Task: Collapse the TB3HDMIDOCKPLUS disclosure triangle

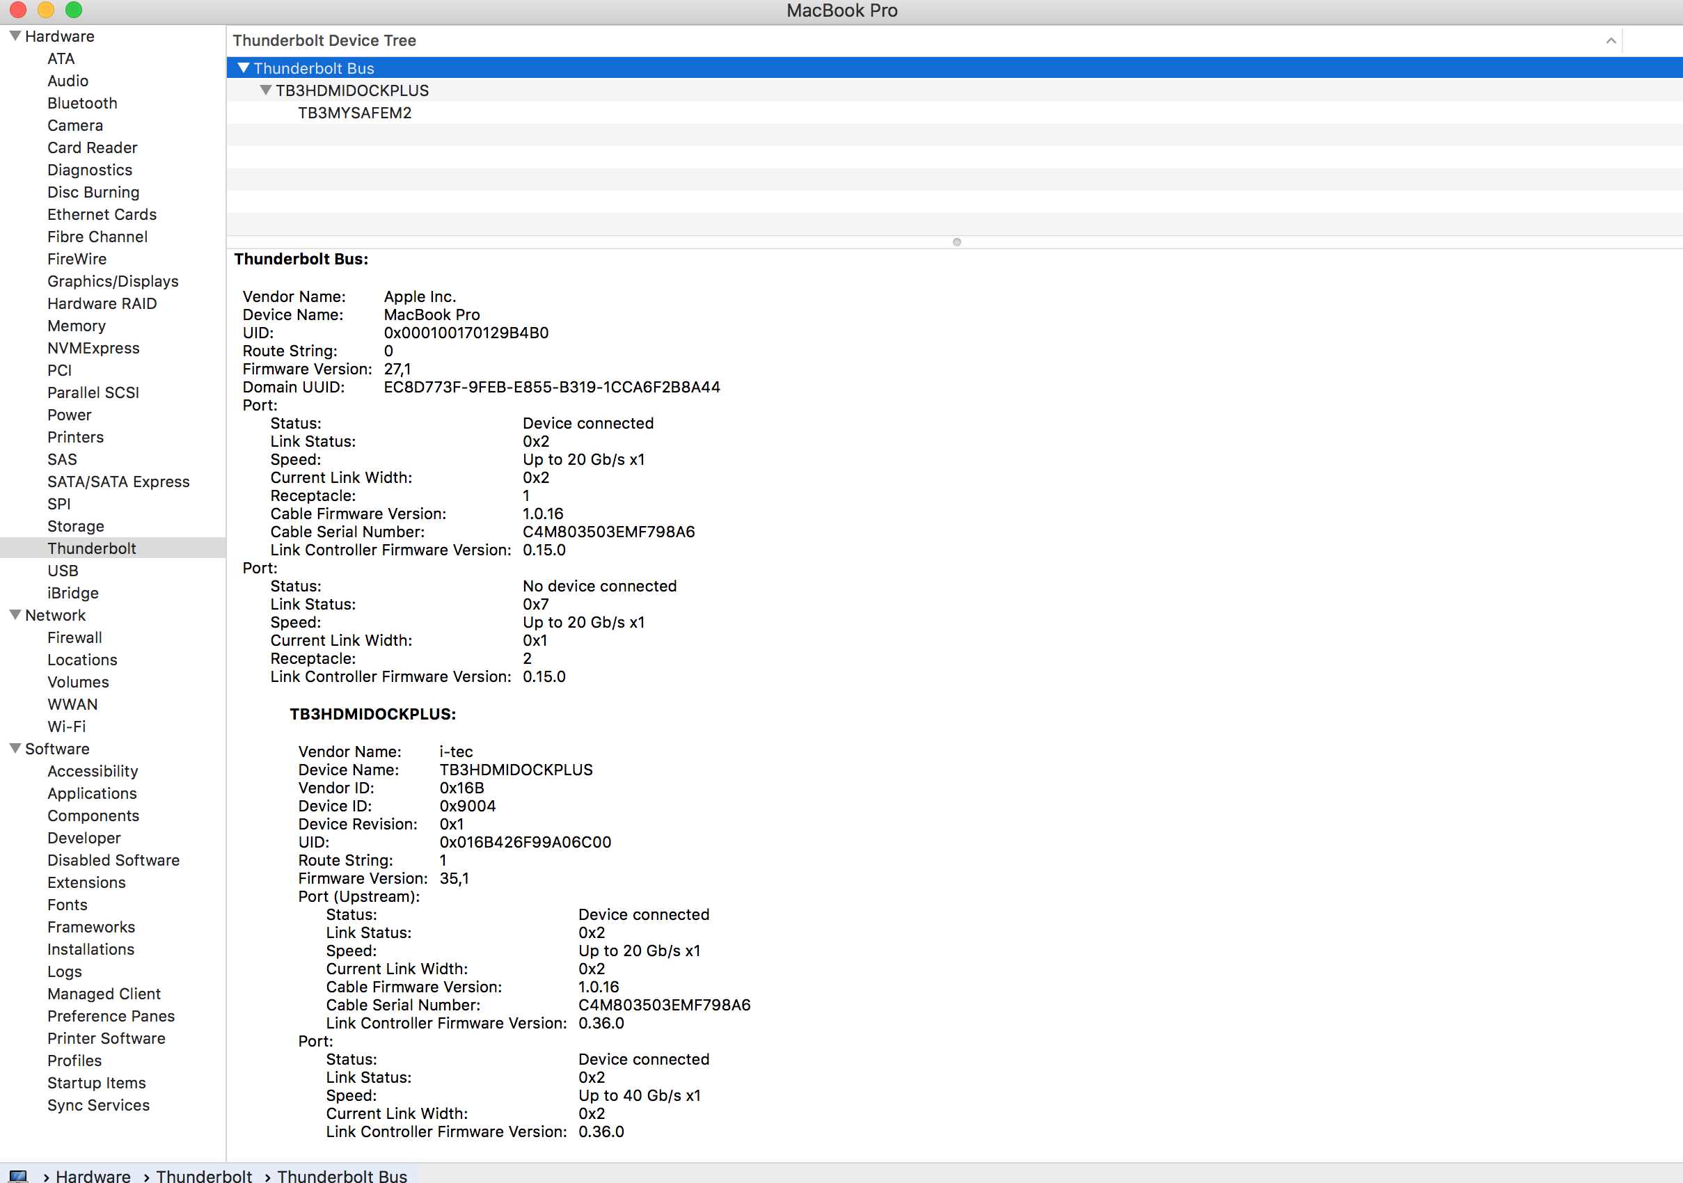Action: point(266,90)
